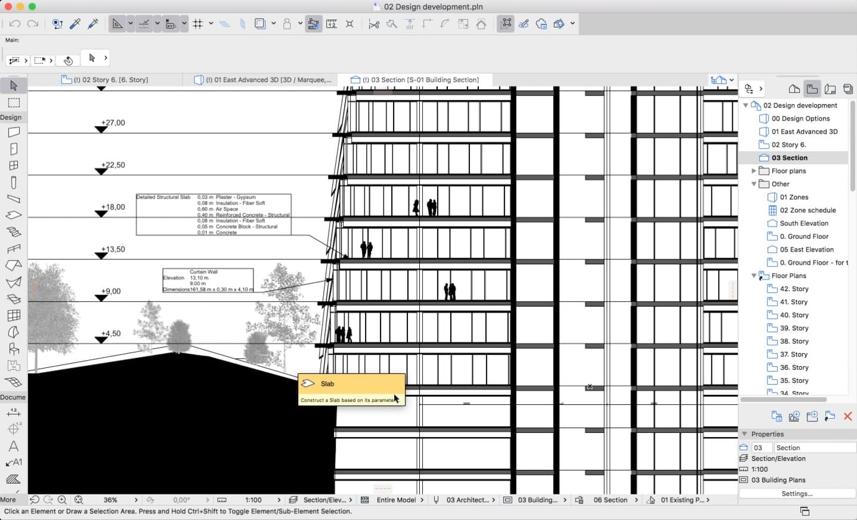Screen dimensions: 857x520
Task: Click the Zoom In magnifier icon
Action: 62,500
